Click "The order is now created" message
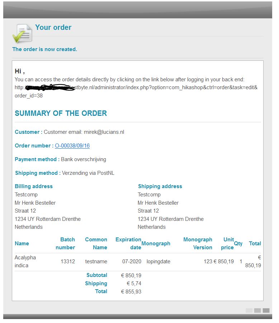This screenshot has width=279, height=323. [x=44, y=49]
